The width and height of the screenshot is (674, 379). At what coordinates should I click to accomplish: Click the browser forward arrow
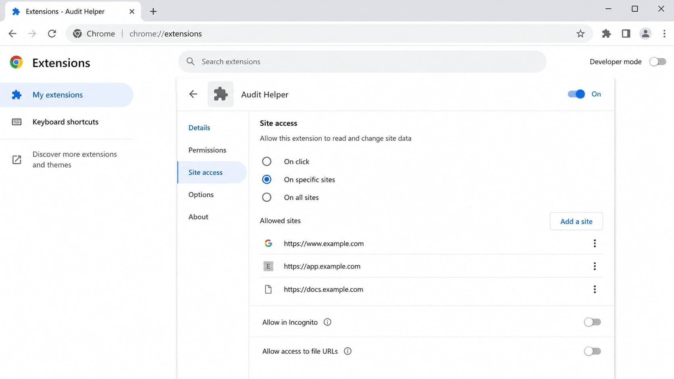pos(32,33)
